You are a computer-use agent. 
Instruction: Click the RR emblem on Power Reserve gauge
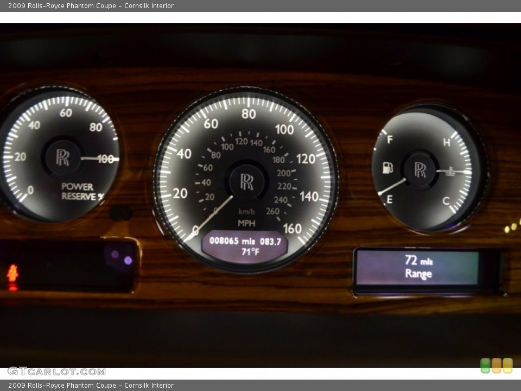coord(63,157)
